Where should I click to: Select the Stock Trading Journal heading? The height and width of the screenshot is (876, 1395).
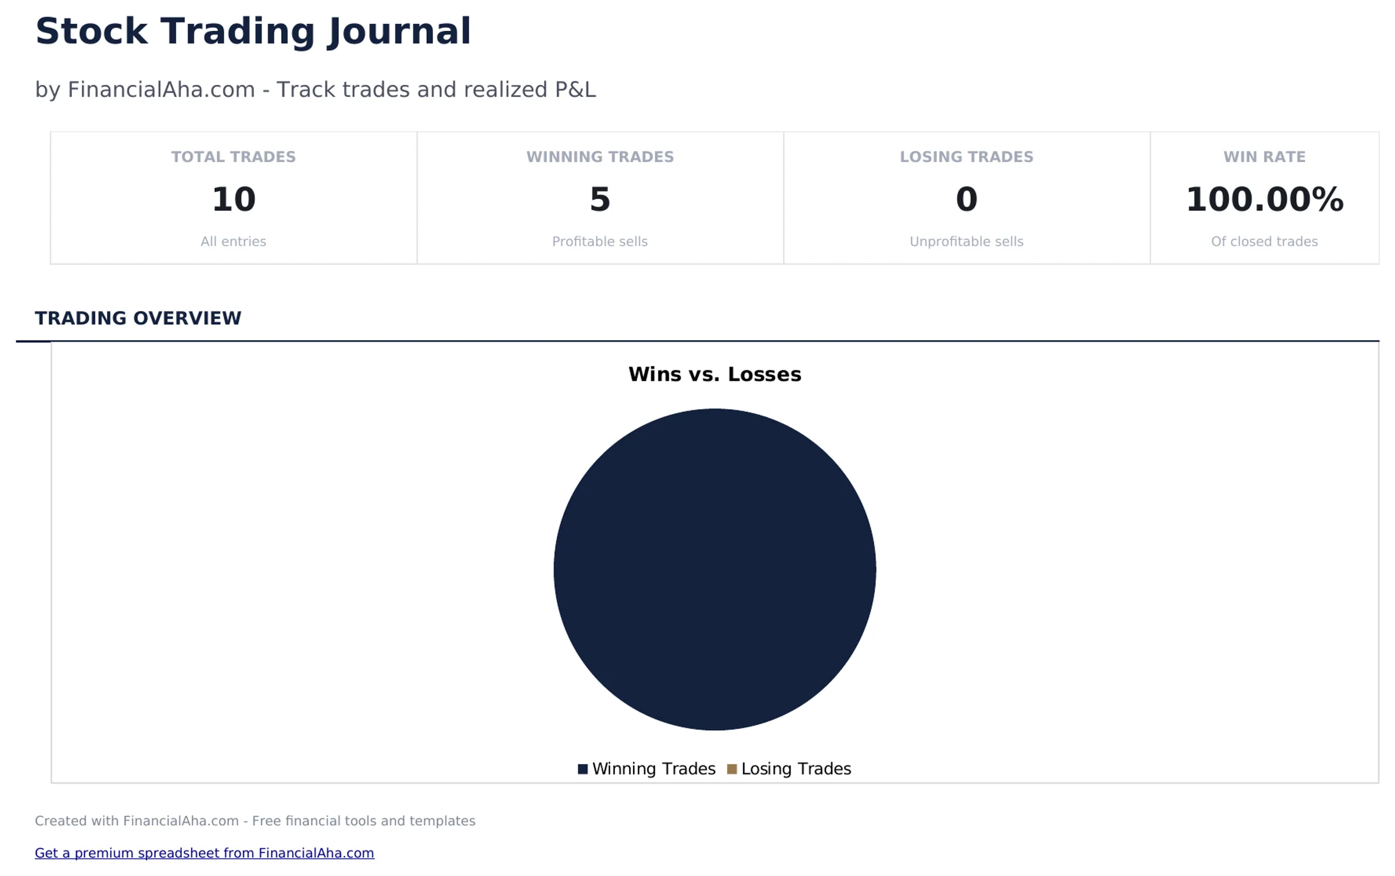tap(253, 31)
